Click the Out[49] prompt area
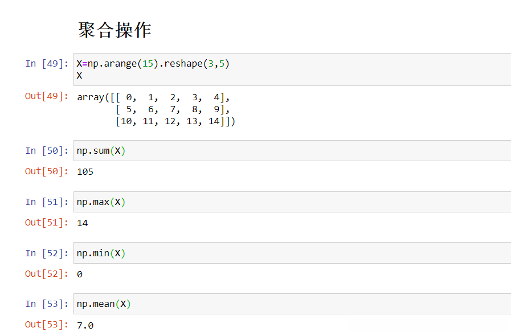511x336 pixels. (x=47, y=96)
